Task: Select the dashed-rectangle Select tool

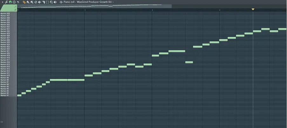Action: (x=47, y=2)
